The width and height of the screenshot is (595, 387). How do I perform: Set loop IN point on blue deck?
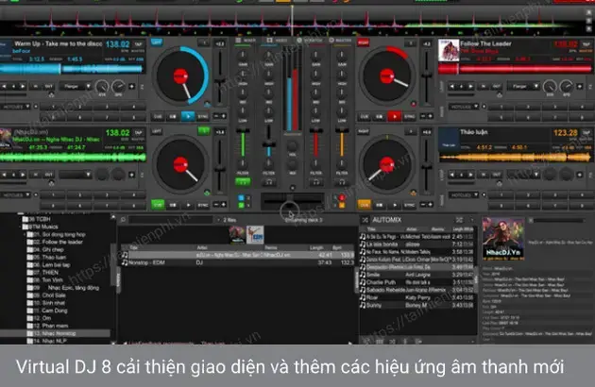click(x=36, y=87)
